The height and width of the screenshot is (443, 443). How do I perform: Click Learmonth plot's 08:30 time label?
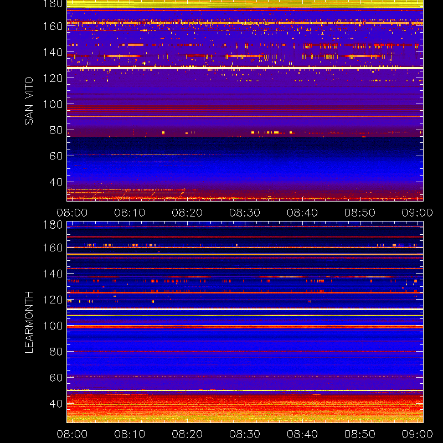(x=245, y=434)
